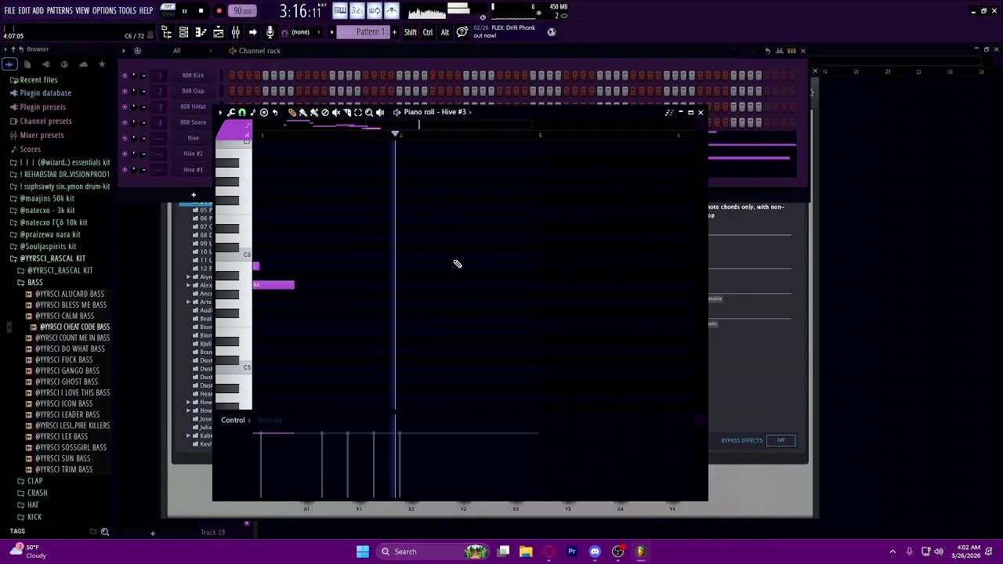The height and width of the screenshot is (564, 1003).
Task: Mute the 808 Snare channel
Action: 125,122
